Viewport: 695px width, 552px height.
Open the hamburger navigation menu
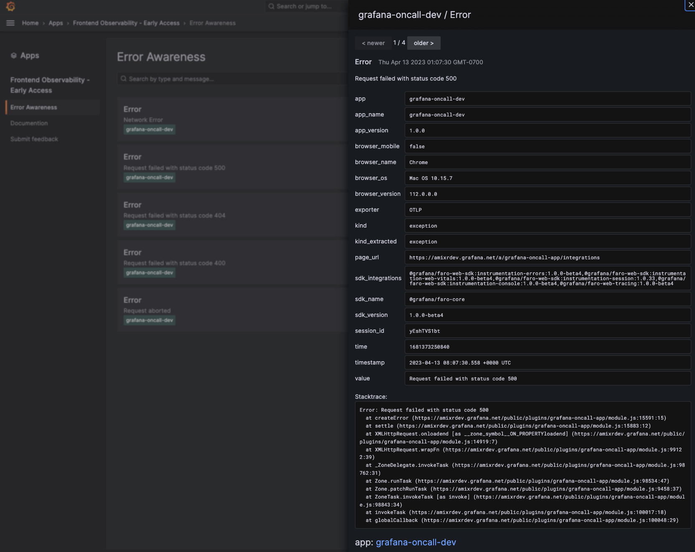tap(10, 23)
